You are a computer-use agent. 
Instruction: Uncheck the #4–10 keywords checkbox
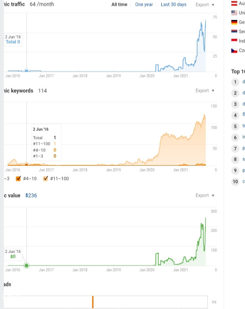[x=18, y=179]
